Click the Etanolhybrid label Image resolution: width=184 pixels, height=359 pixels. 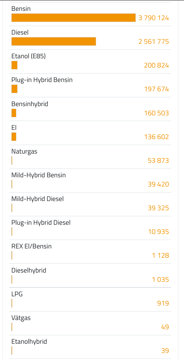pyautogui.click(x=29, y=342)
